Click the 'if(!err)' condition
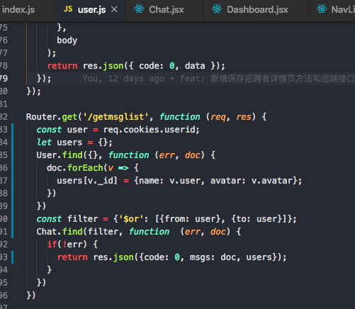The image size is (355, 309). point(67,245)
